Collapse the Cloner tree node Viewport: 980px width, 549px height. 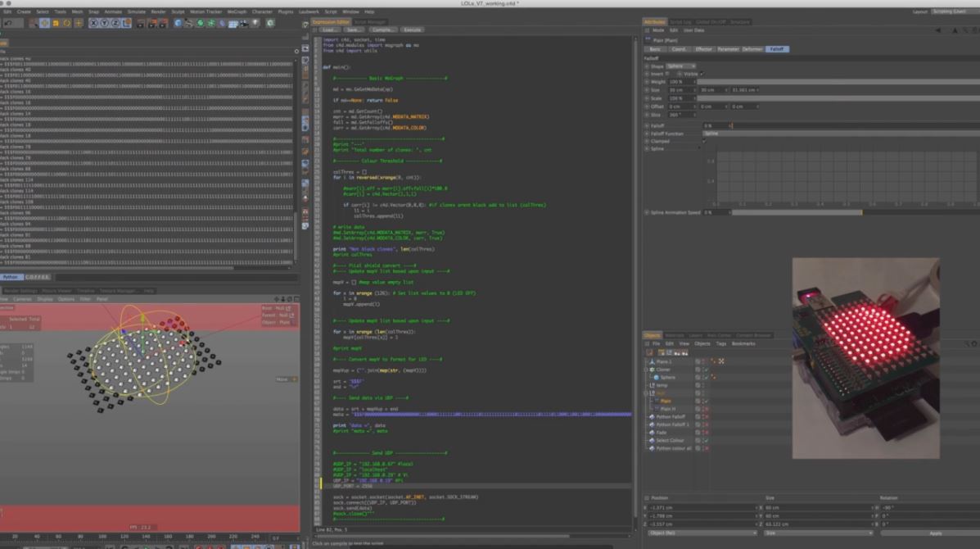tap(646, 370)
